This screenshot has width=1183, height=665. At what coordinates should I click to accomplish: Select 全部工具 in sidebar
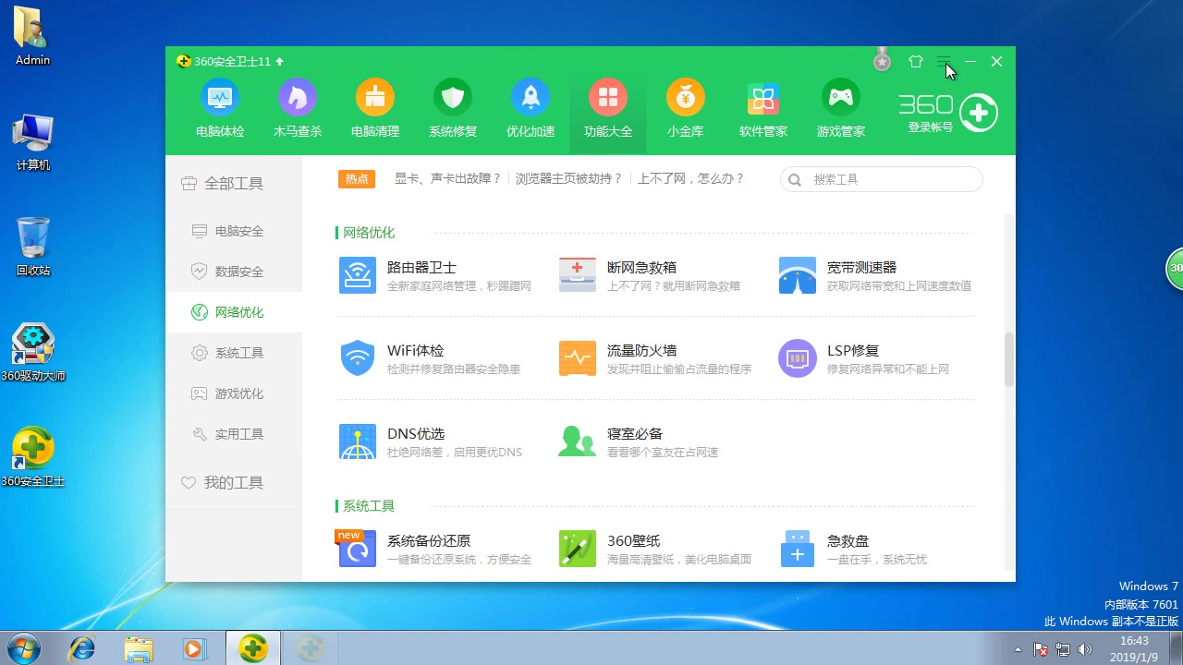[x=234, y=183]
